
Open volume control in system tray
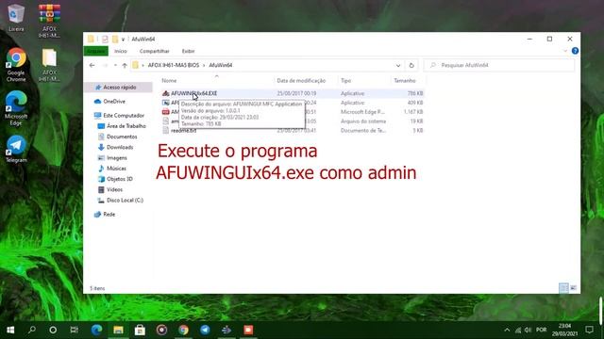pos(528,331)
